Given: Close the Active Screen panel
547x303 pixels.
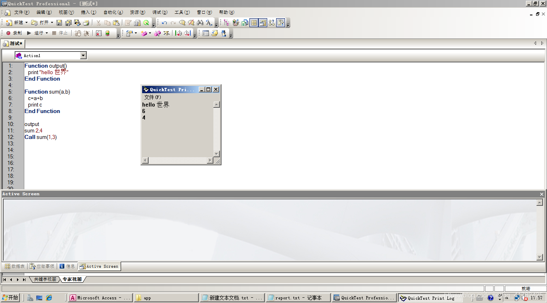Looking at the screenshot, I should tap(542, 194).
